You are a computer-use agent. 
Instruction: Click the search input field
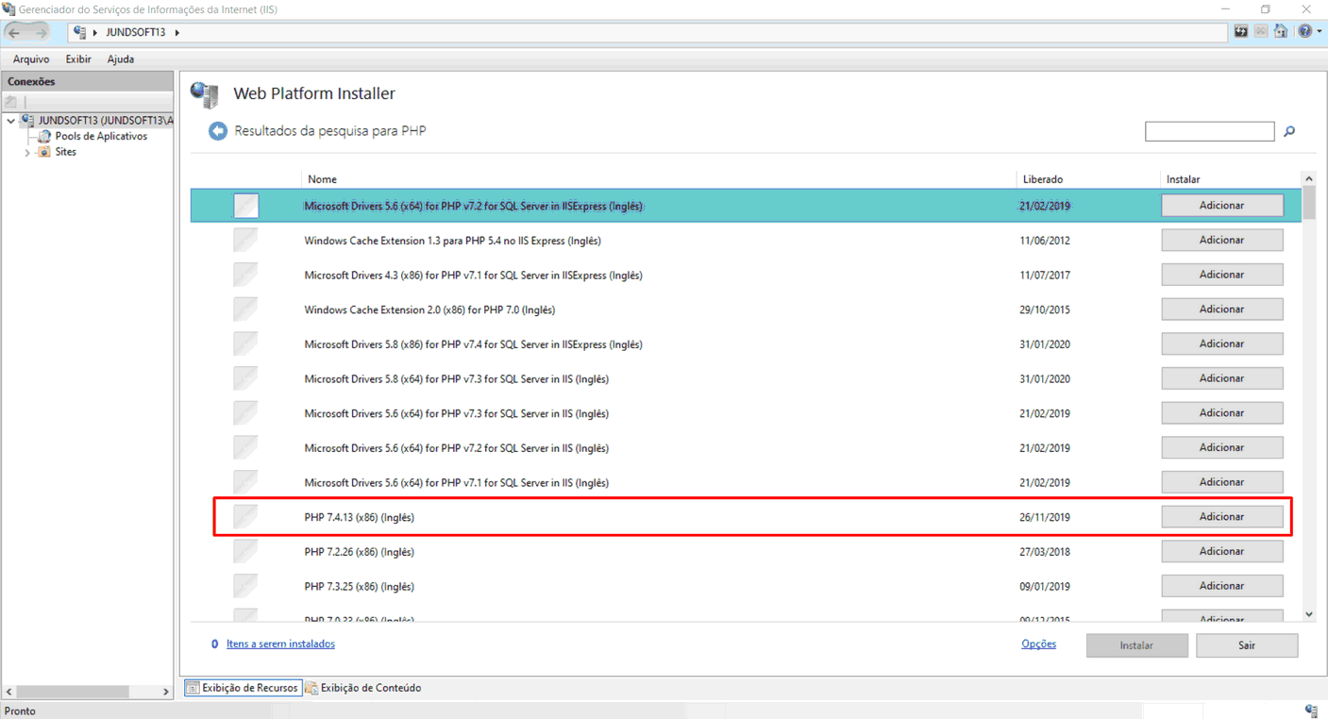1209,131
